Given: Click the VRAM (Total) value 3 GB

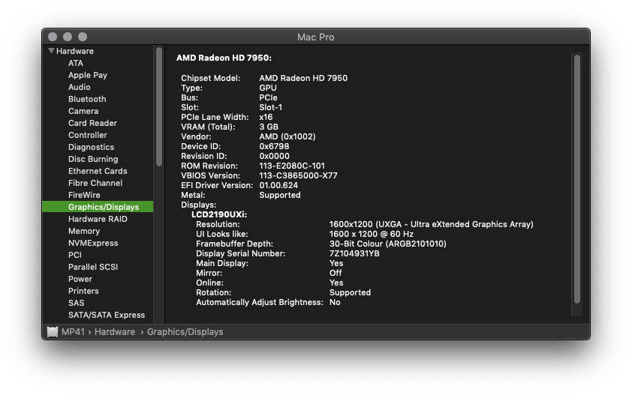Looking at the screenshot, I should click(269, 127).
